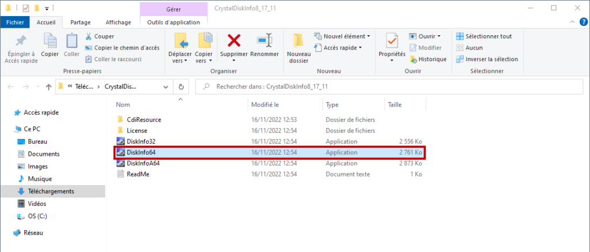Open Quick Access toolbar customize dropdown
The image size is (590, 252).
47,8
